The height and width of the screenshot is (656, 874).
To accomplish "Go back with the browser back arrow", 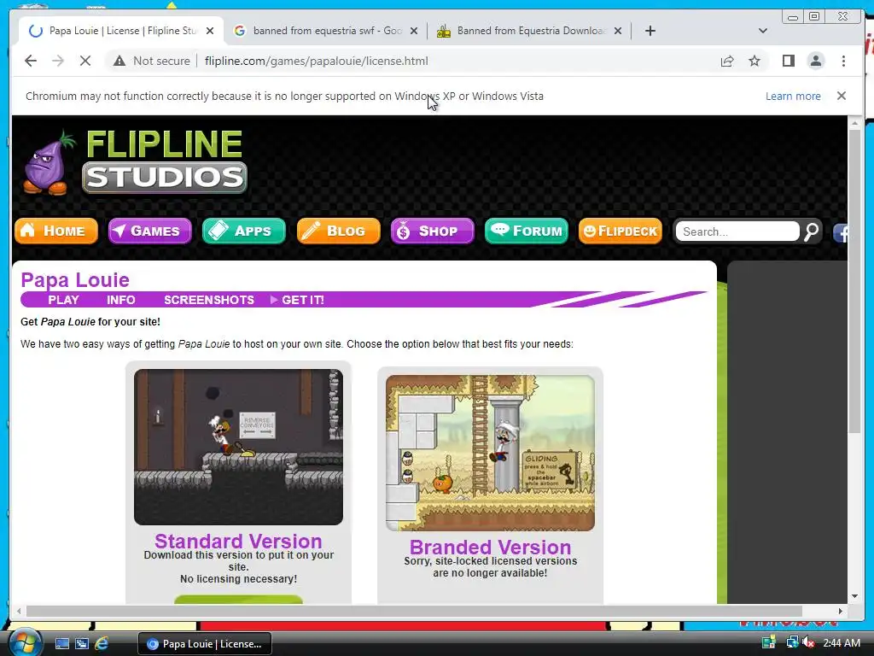I will pos(31,61).
